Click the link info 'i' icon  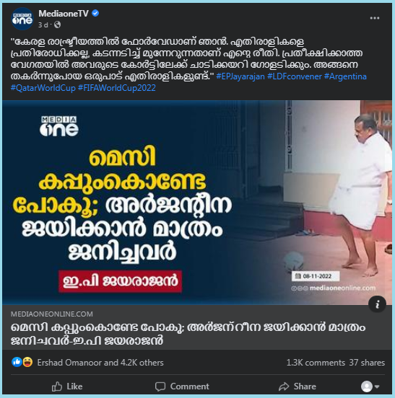[377, 304]
